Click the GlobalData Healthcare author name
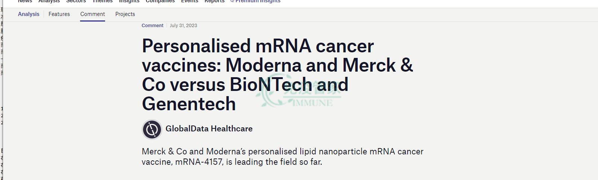 (x=209, y=129)
